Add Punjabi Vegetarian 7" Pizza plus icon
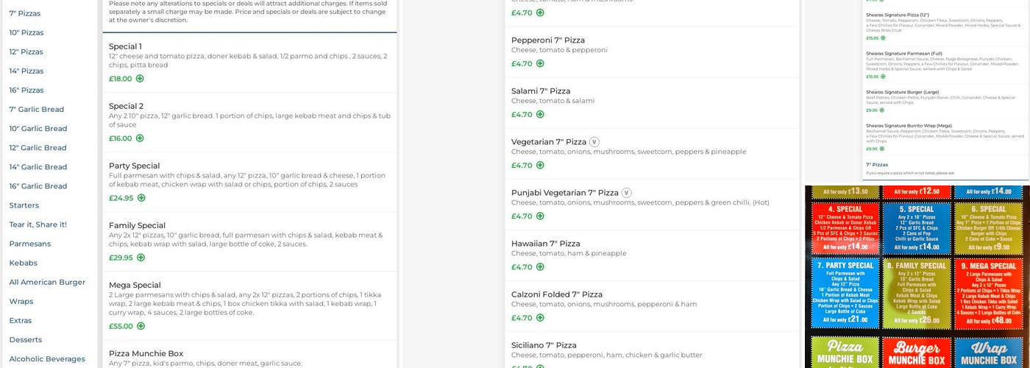Screen dimensions: 1030x368 pyautogui.click(x=540, y=216)
